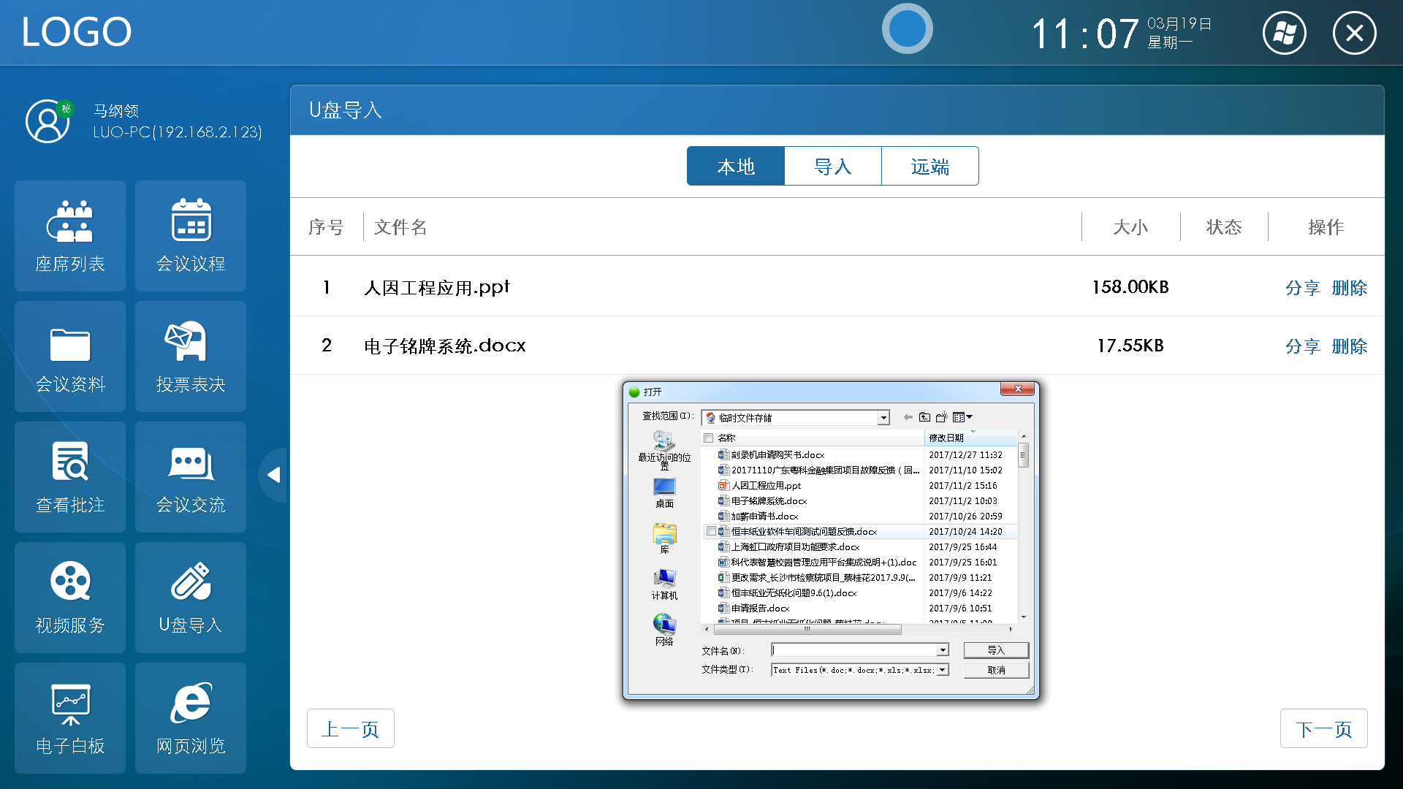Click the 取消 cancel button in dialog
1403x789 pixels.
996,670
